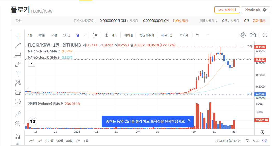Select the ruler measure tool
This screenshot has height=146, width=272.
pyautogui.click(x=18, y=114)
